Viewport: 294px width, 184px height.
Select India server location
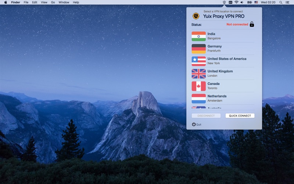point(223,36)
